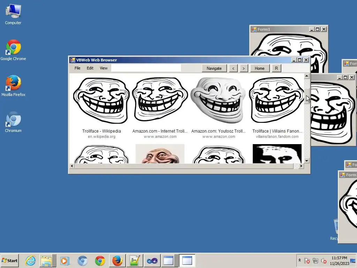Click the vertical scrollbar up arrow in VBWeb

coord(307,76)
